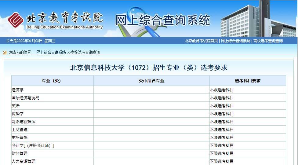Open 网上综合查询系统 link in top navigation

click(236, 41)
